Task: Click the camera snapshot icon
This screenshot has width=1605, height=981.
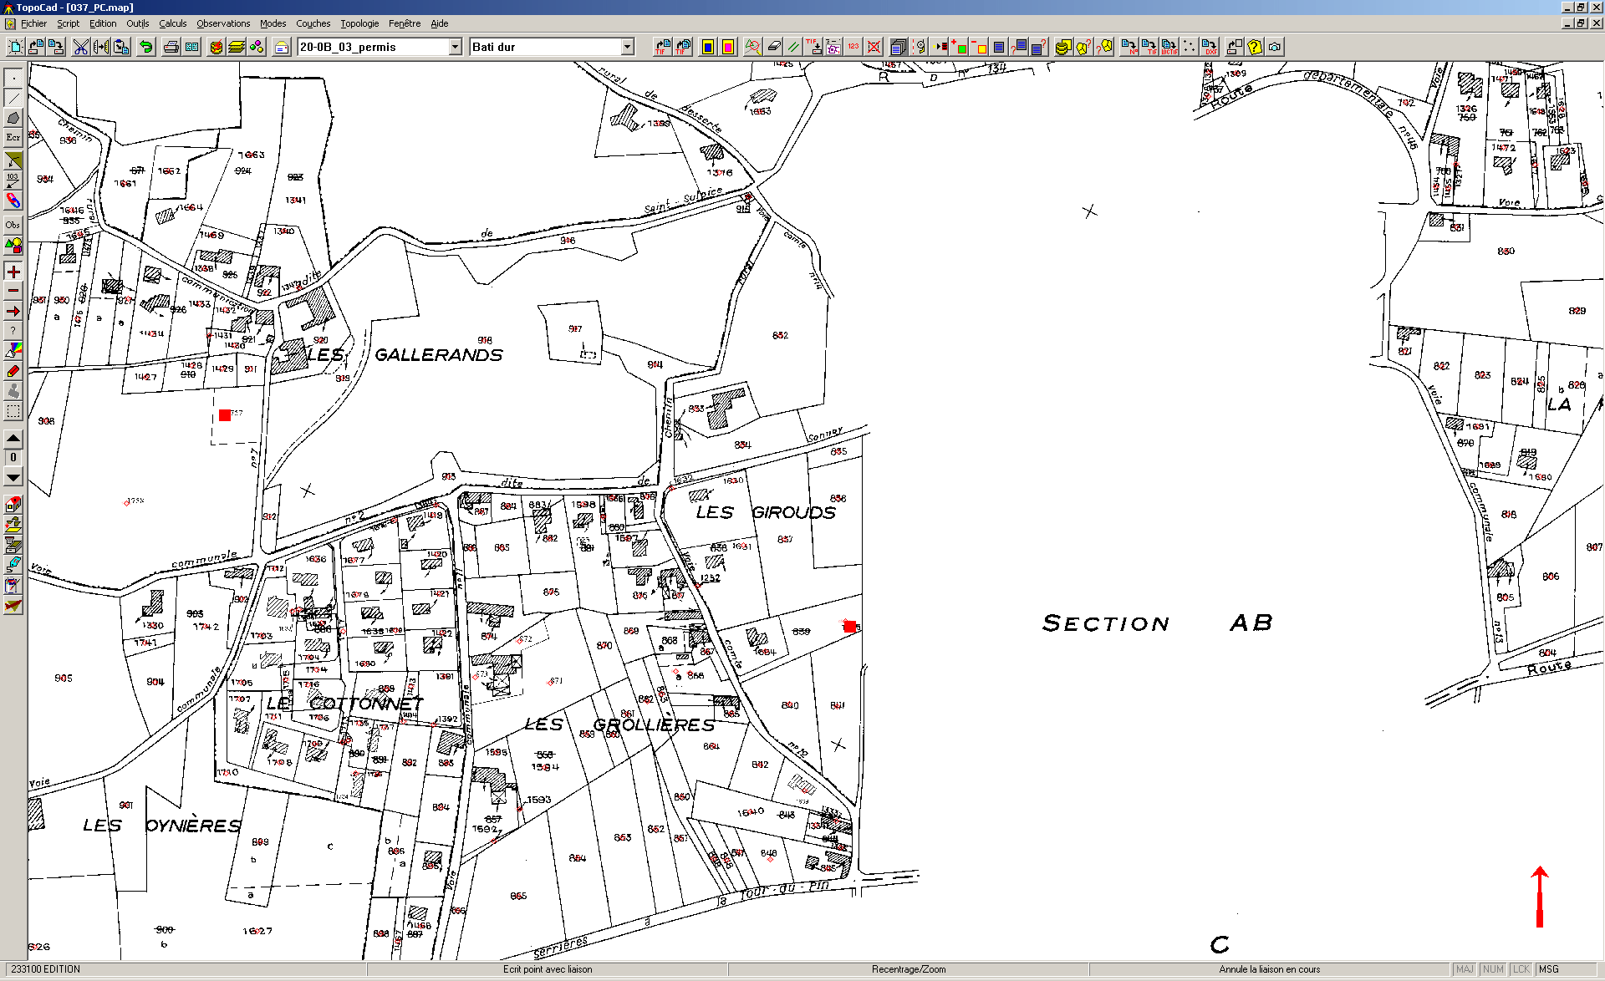Action: point(1275,47)
